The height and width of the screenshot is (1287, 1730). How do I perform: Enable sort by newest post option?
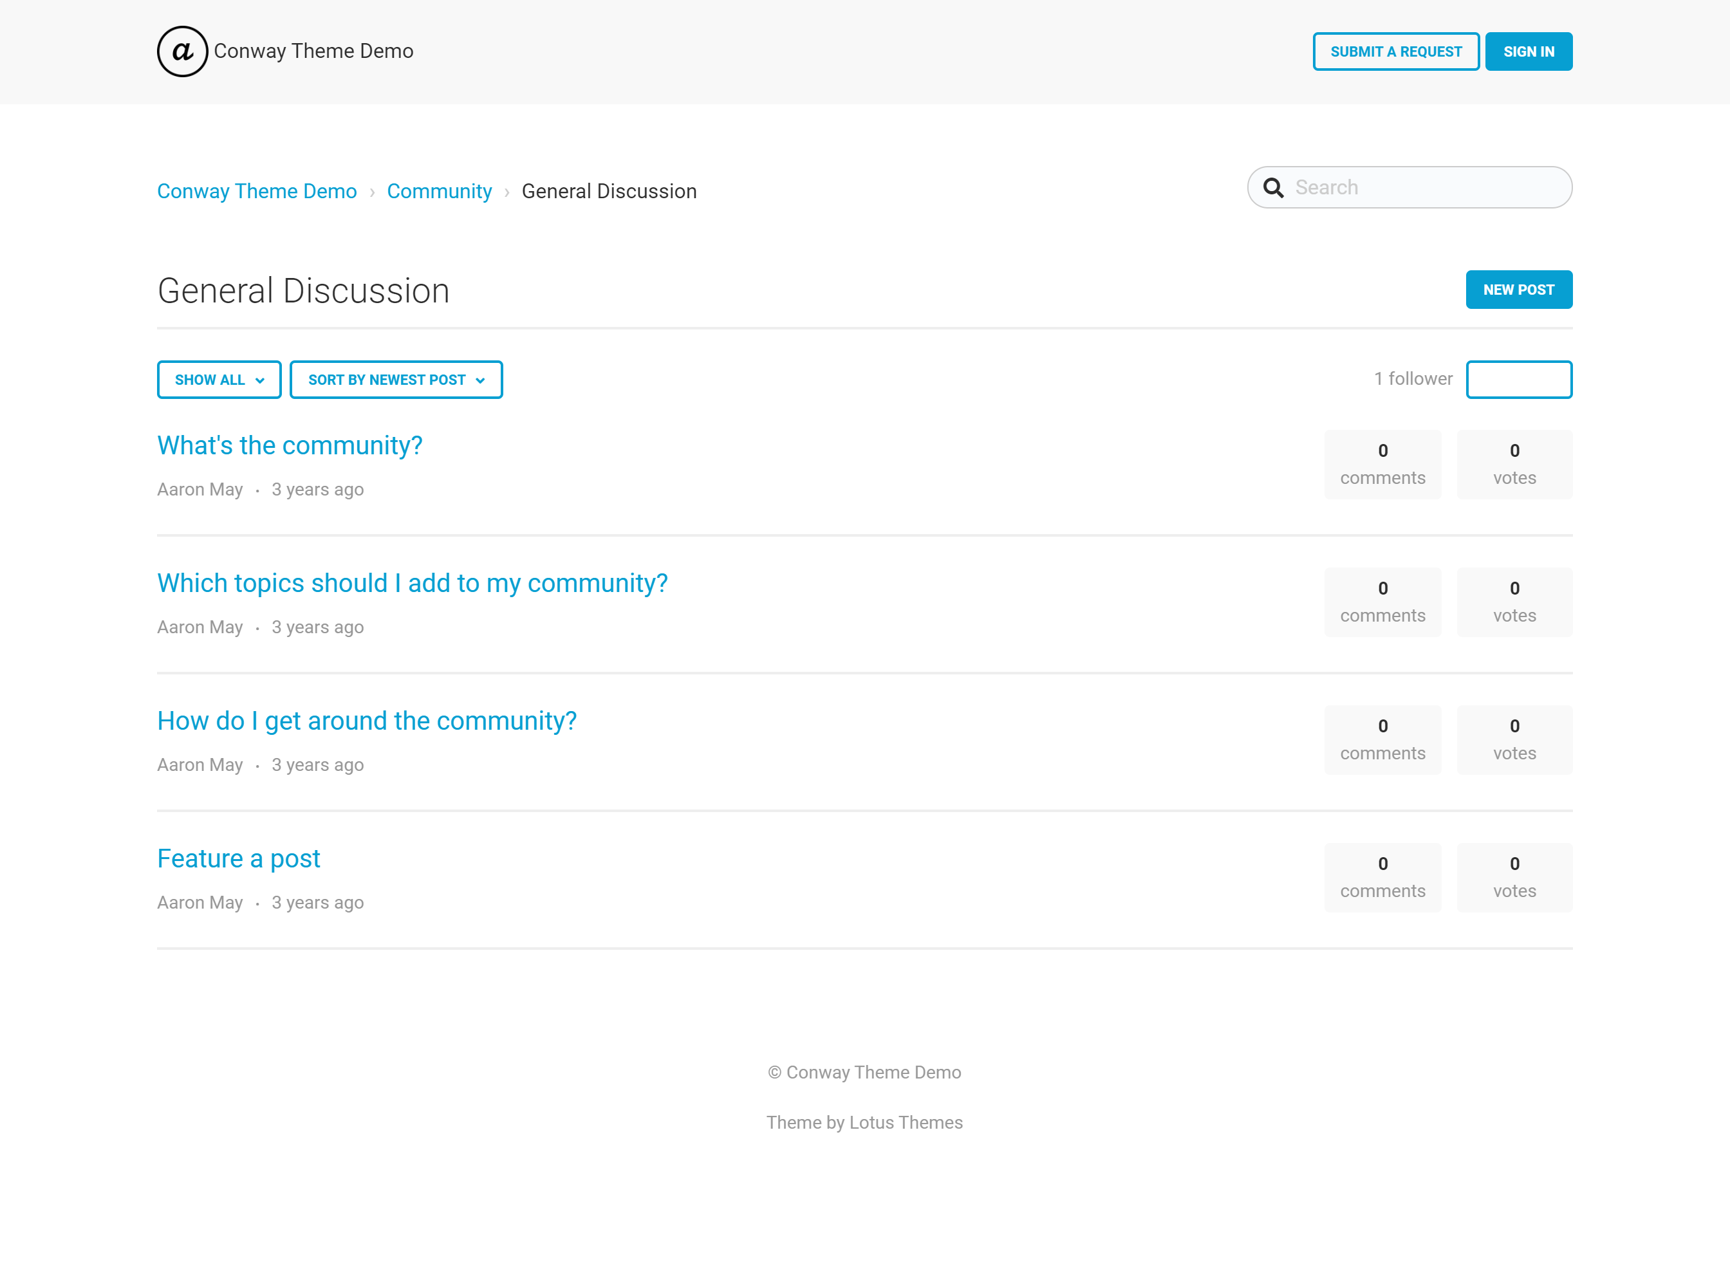396,380
